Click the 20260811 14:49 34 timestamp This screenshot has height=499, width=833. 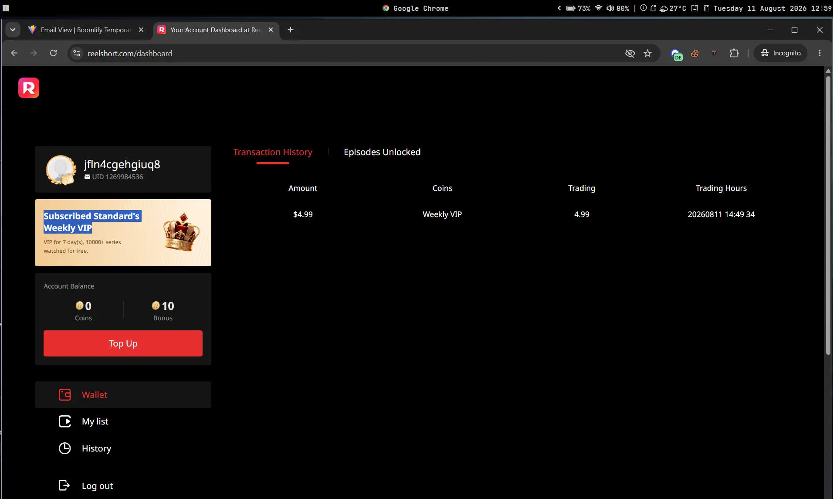pyautogui.click(x=721, y=214)
